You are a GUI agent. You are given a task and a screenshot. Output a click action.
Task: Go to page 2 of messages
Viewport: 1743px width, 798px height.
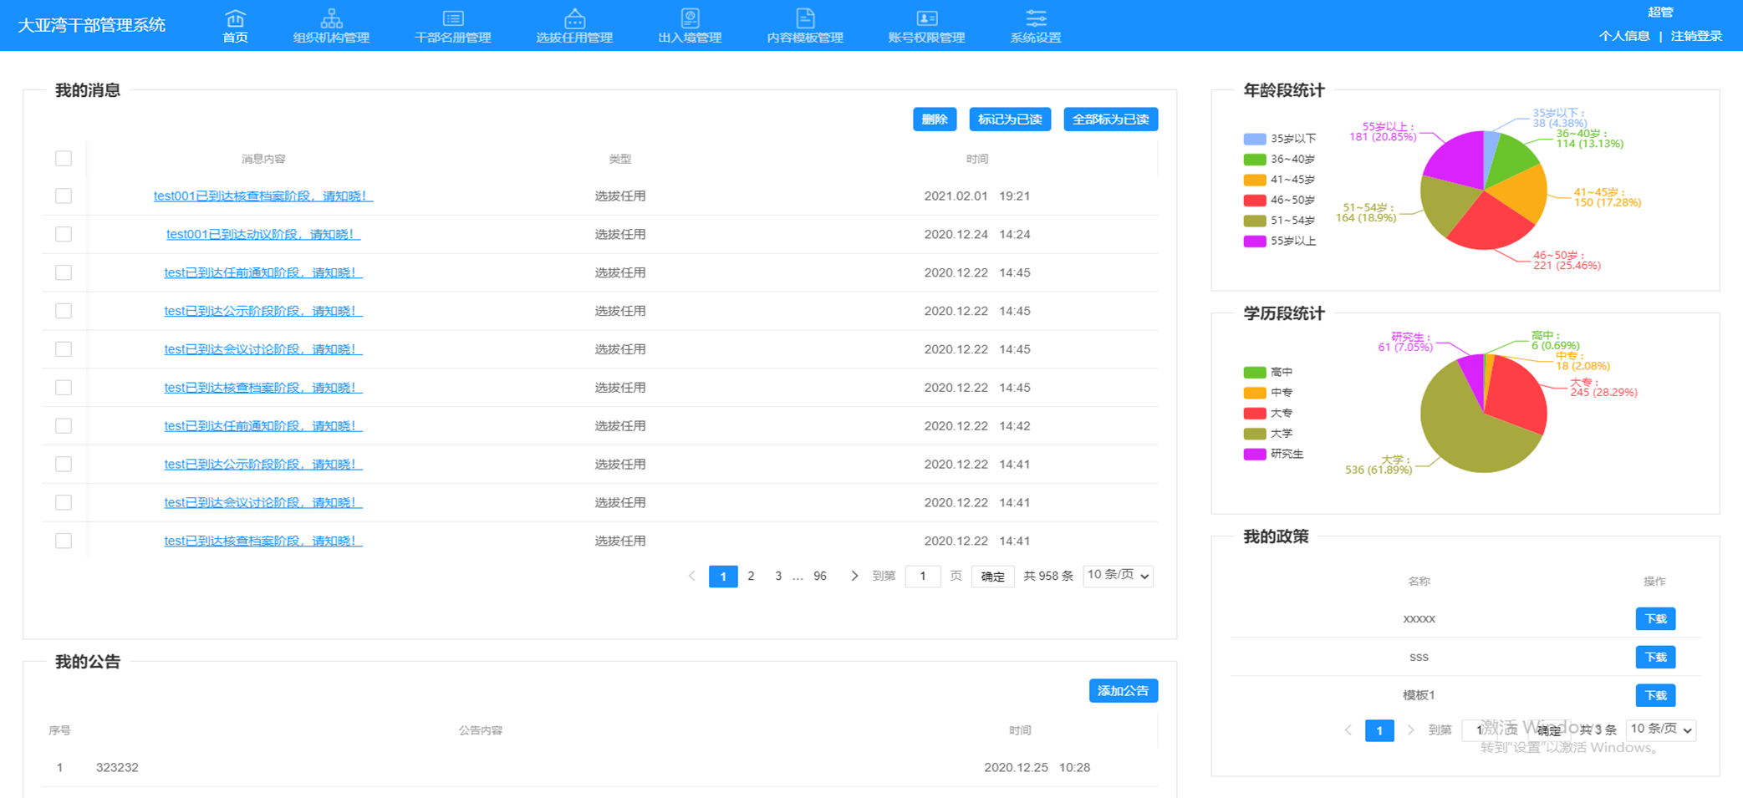pyautogui.click(x=751, y=576)
